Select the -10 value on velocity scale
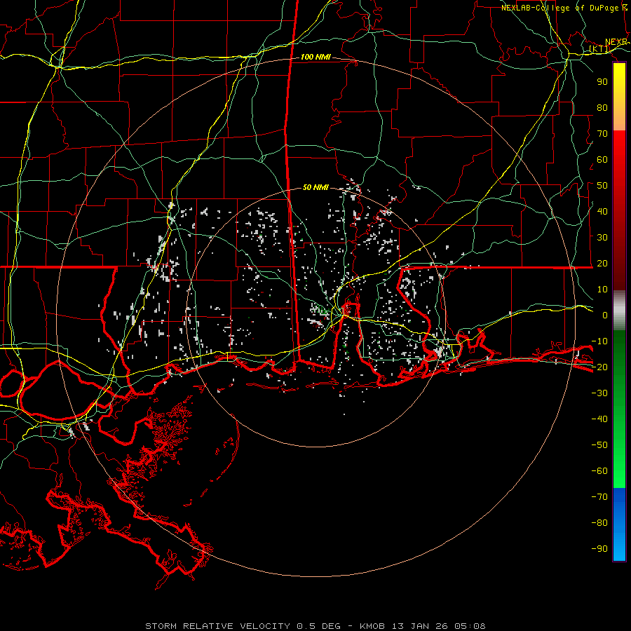The width and height of the screenshot is (631, 631). (x=599, y=341)
